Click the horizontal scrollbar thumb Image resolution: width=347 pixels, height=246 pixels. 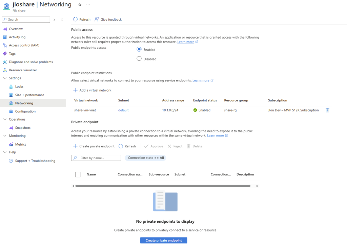[x=163, y=186]
